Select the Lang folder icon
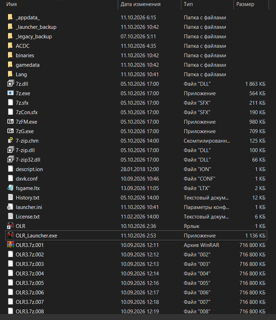This screenshot has width=276, height=320. 10,74
